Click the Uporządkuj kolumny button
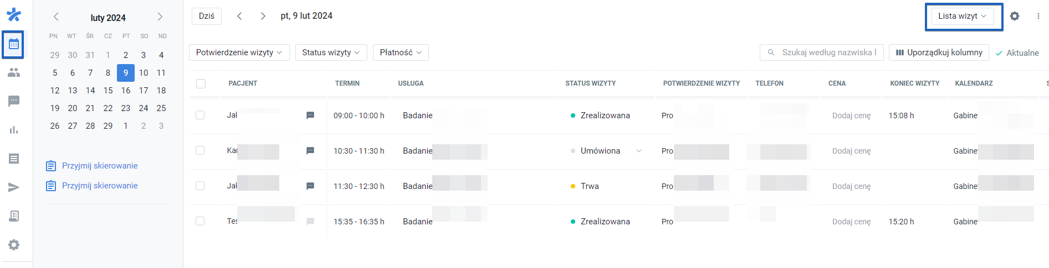The width and height of the screenshot is (1049, 268). point(939,52)
